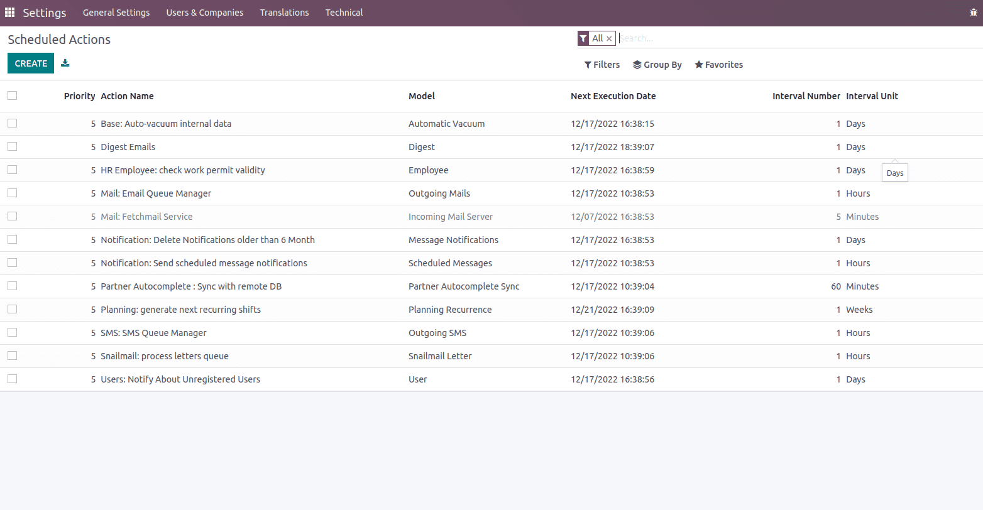
Task: Open the apps grid menu icon
Action: (x=9, y=13)
